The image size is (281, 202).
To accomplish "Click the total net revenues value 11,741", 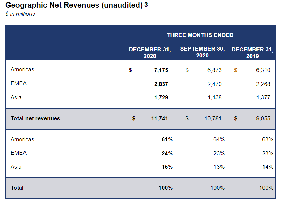I will [159, 118].
